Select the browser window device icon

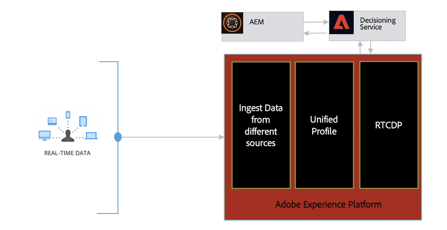[x=53, y=121]
